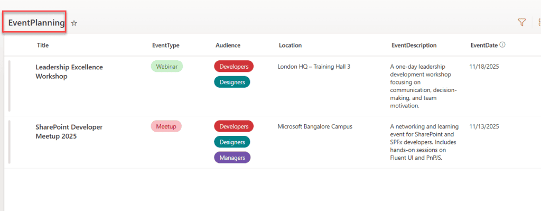541x211 pixels.
Task: Sort by the Title column header
Action: point(43,45)
